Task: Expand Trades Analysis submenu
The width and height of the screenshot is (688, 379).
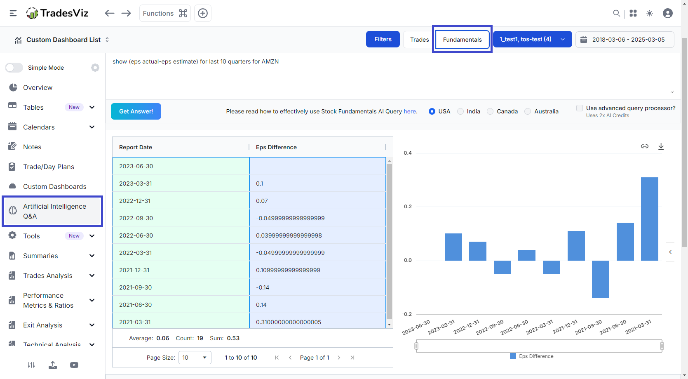Action: 92,275
